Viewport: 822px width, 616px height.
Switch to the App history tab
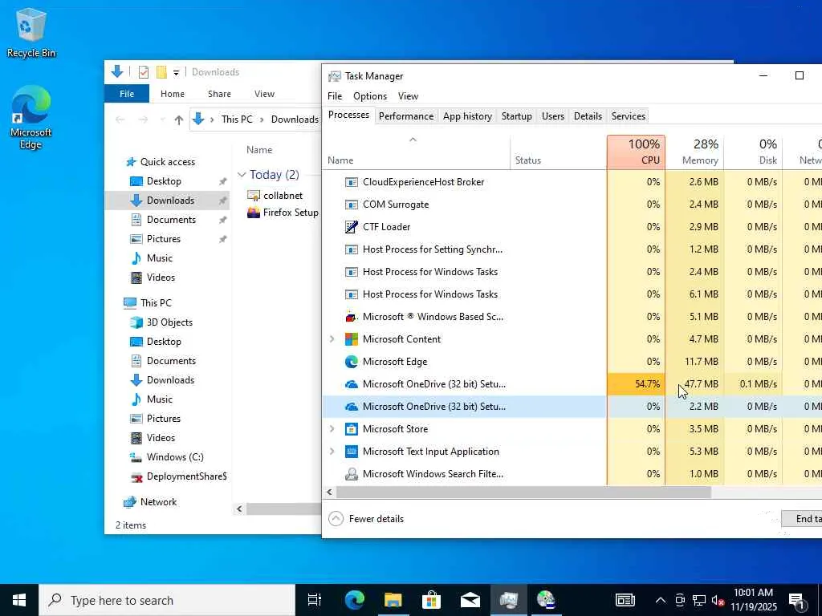(467, 116)
